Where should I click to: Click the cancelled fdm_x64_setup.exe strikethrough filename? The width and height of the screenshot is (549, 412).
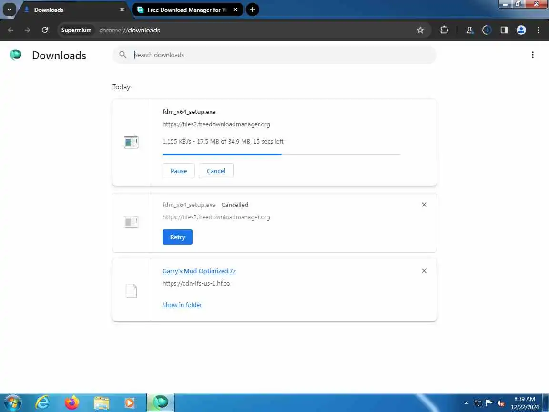pos(189,205)
